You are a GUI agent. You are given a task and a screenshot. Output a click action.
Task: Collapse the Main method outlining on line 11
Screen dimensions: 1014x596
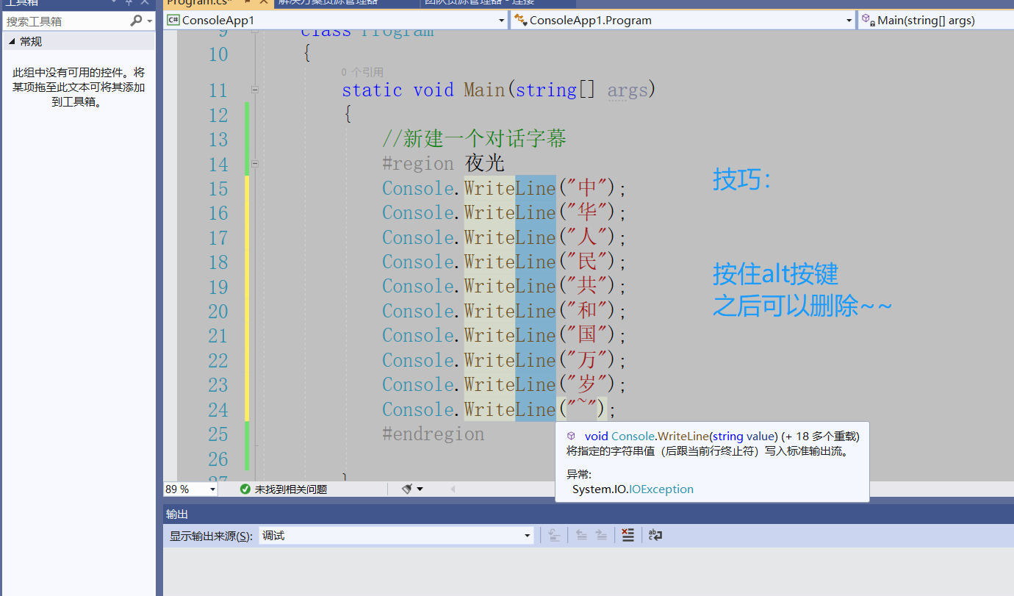click(255, 90)
